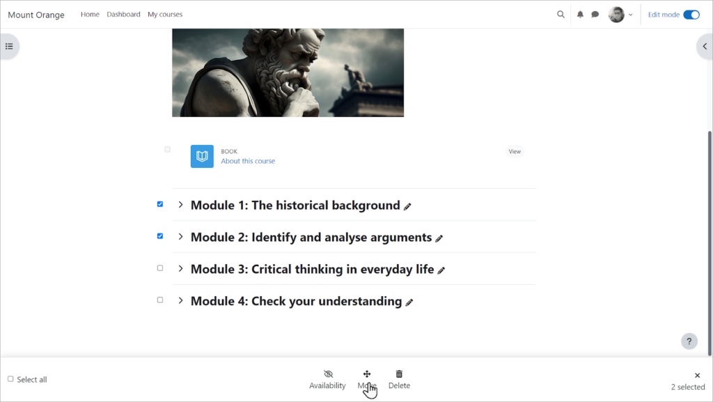The width and height of the screenshot is (713, 402).
Task: Click the Book activity icon
Action: coord(202,156)
